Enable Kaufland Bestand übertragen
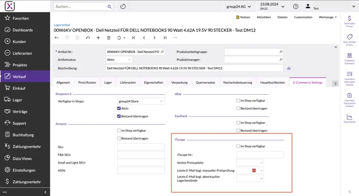Screen dimensions: 359x196 238,131
